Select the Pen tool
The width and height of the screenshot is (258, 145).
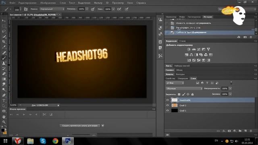tap(4, 95)
